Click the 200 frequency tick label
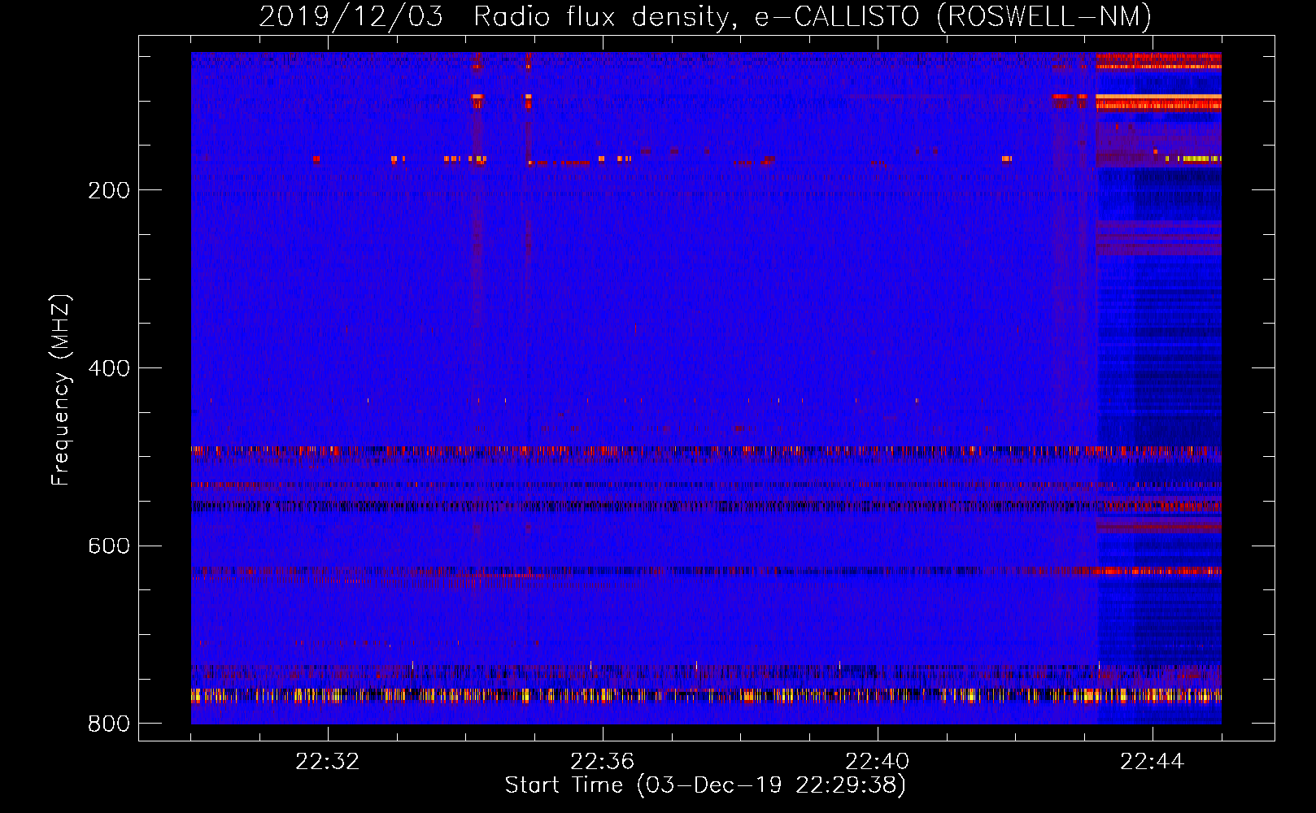 coord(109,190)
